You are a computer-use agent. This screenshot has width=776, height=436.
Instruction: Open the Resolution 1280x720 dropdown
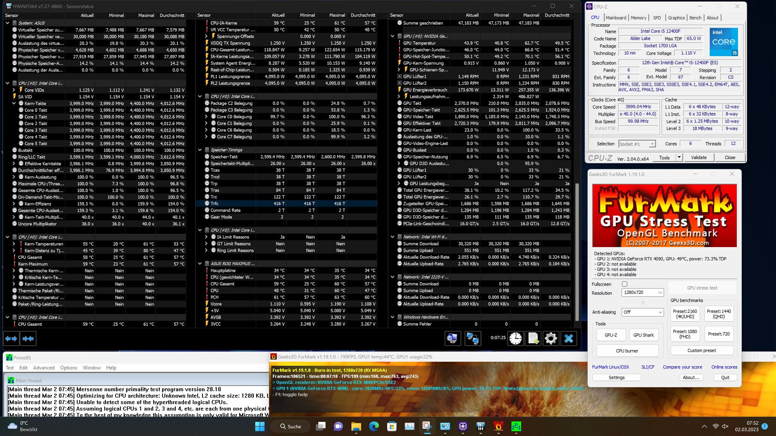pyautogui.click(x=642, y=292)
